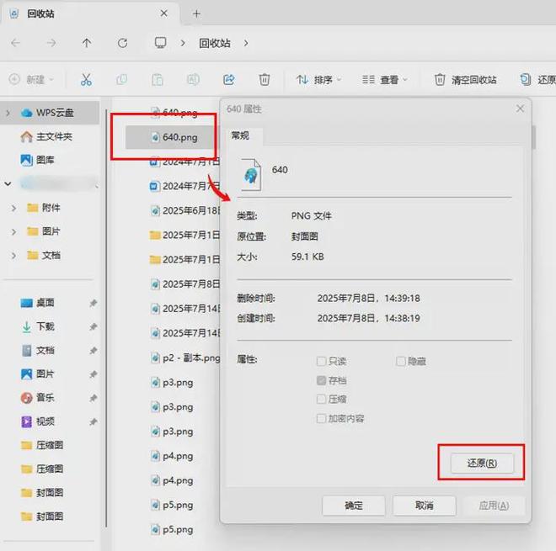556x551 pixels.
Task: Open the 查看 (view) dropdown
Action: 384,80
